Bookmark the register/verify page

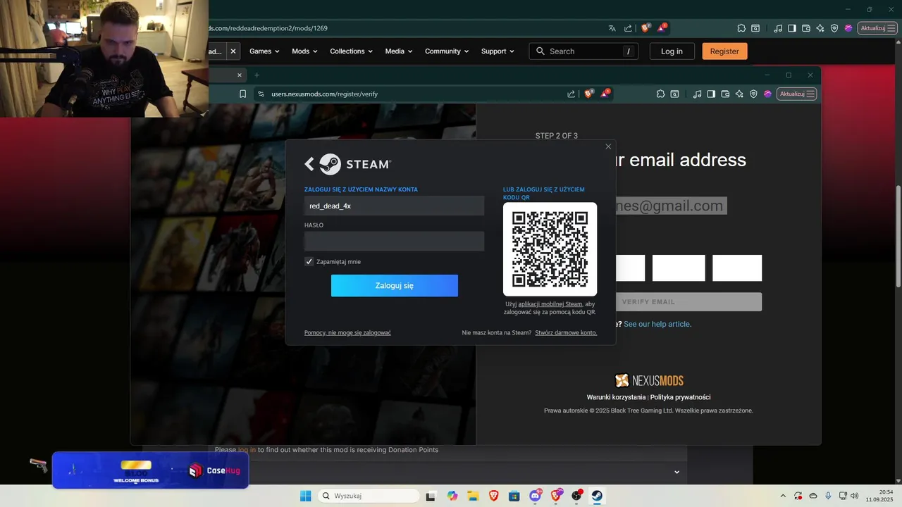242,94
